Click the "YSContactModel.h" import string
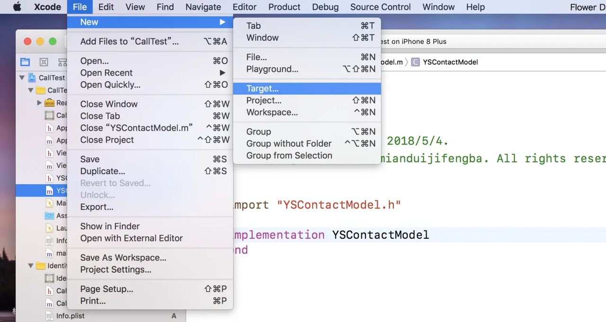Screen dimensions: 606x322 pos(339,205)
